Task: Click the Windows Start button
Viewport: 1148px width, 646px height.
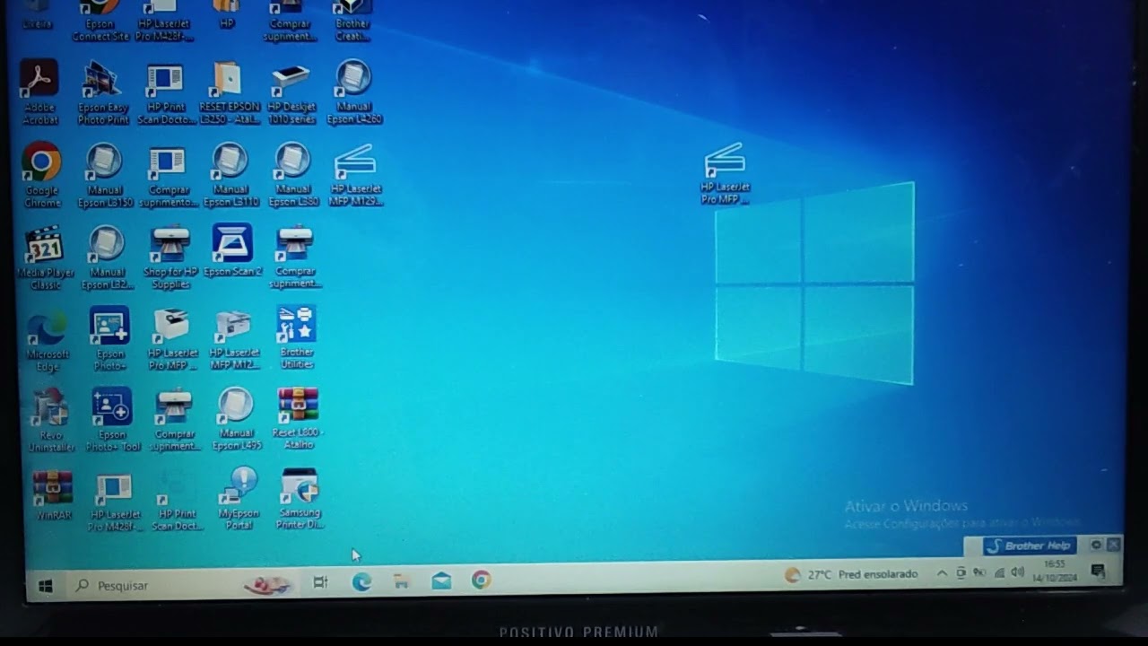Action: (45, 586)
